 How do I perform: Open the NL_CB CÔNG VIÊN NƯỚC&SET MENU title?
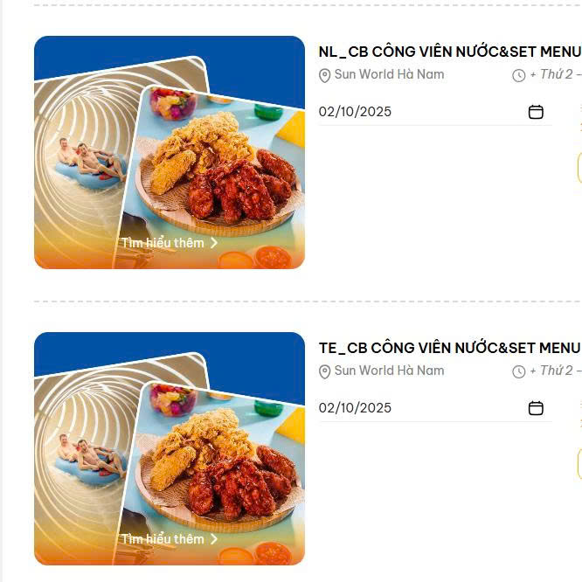point(450,52)
